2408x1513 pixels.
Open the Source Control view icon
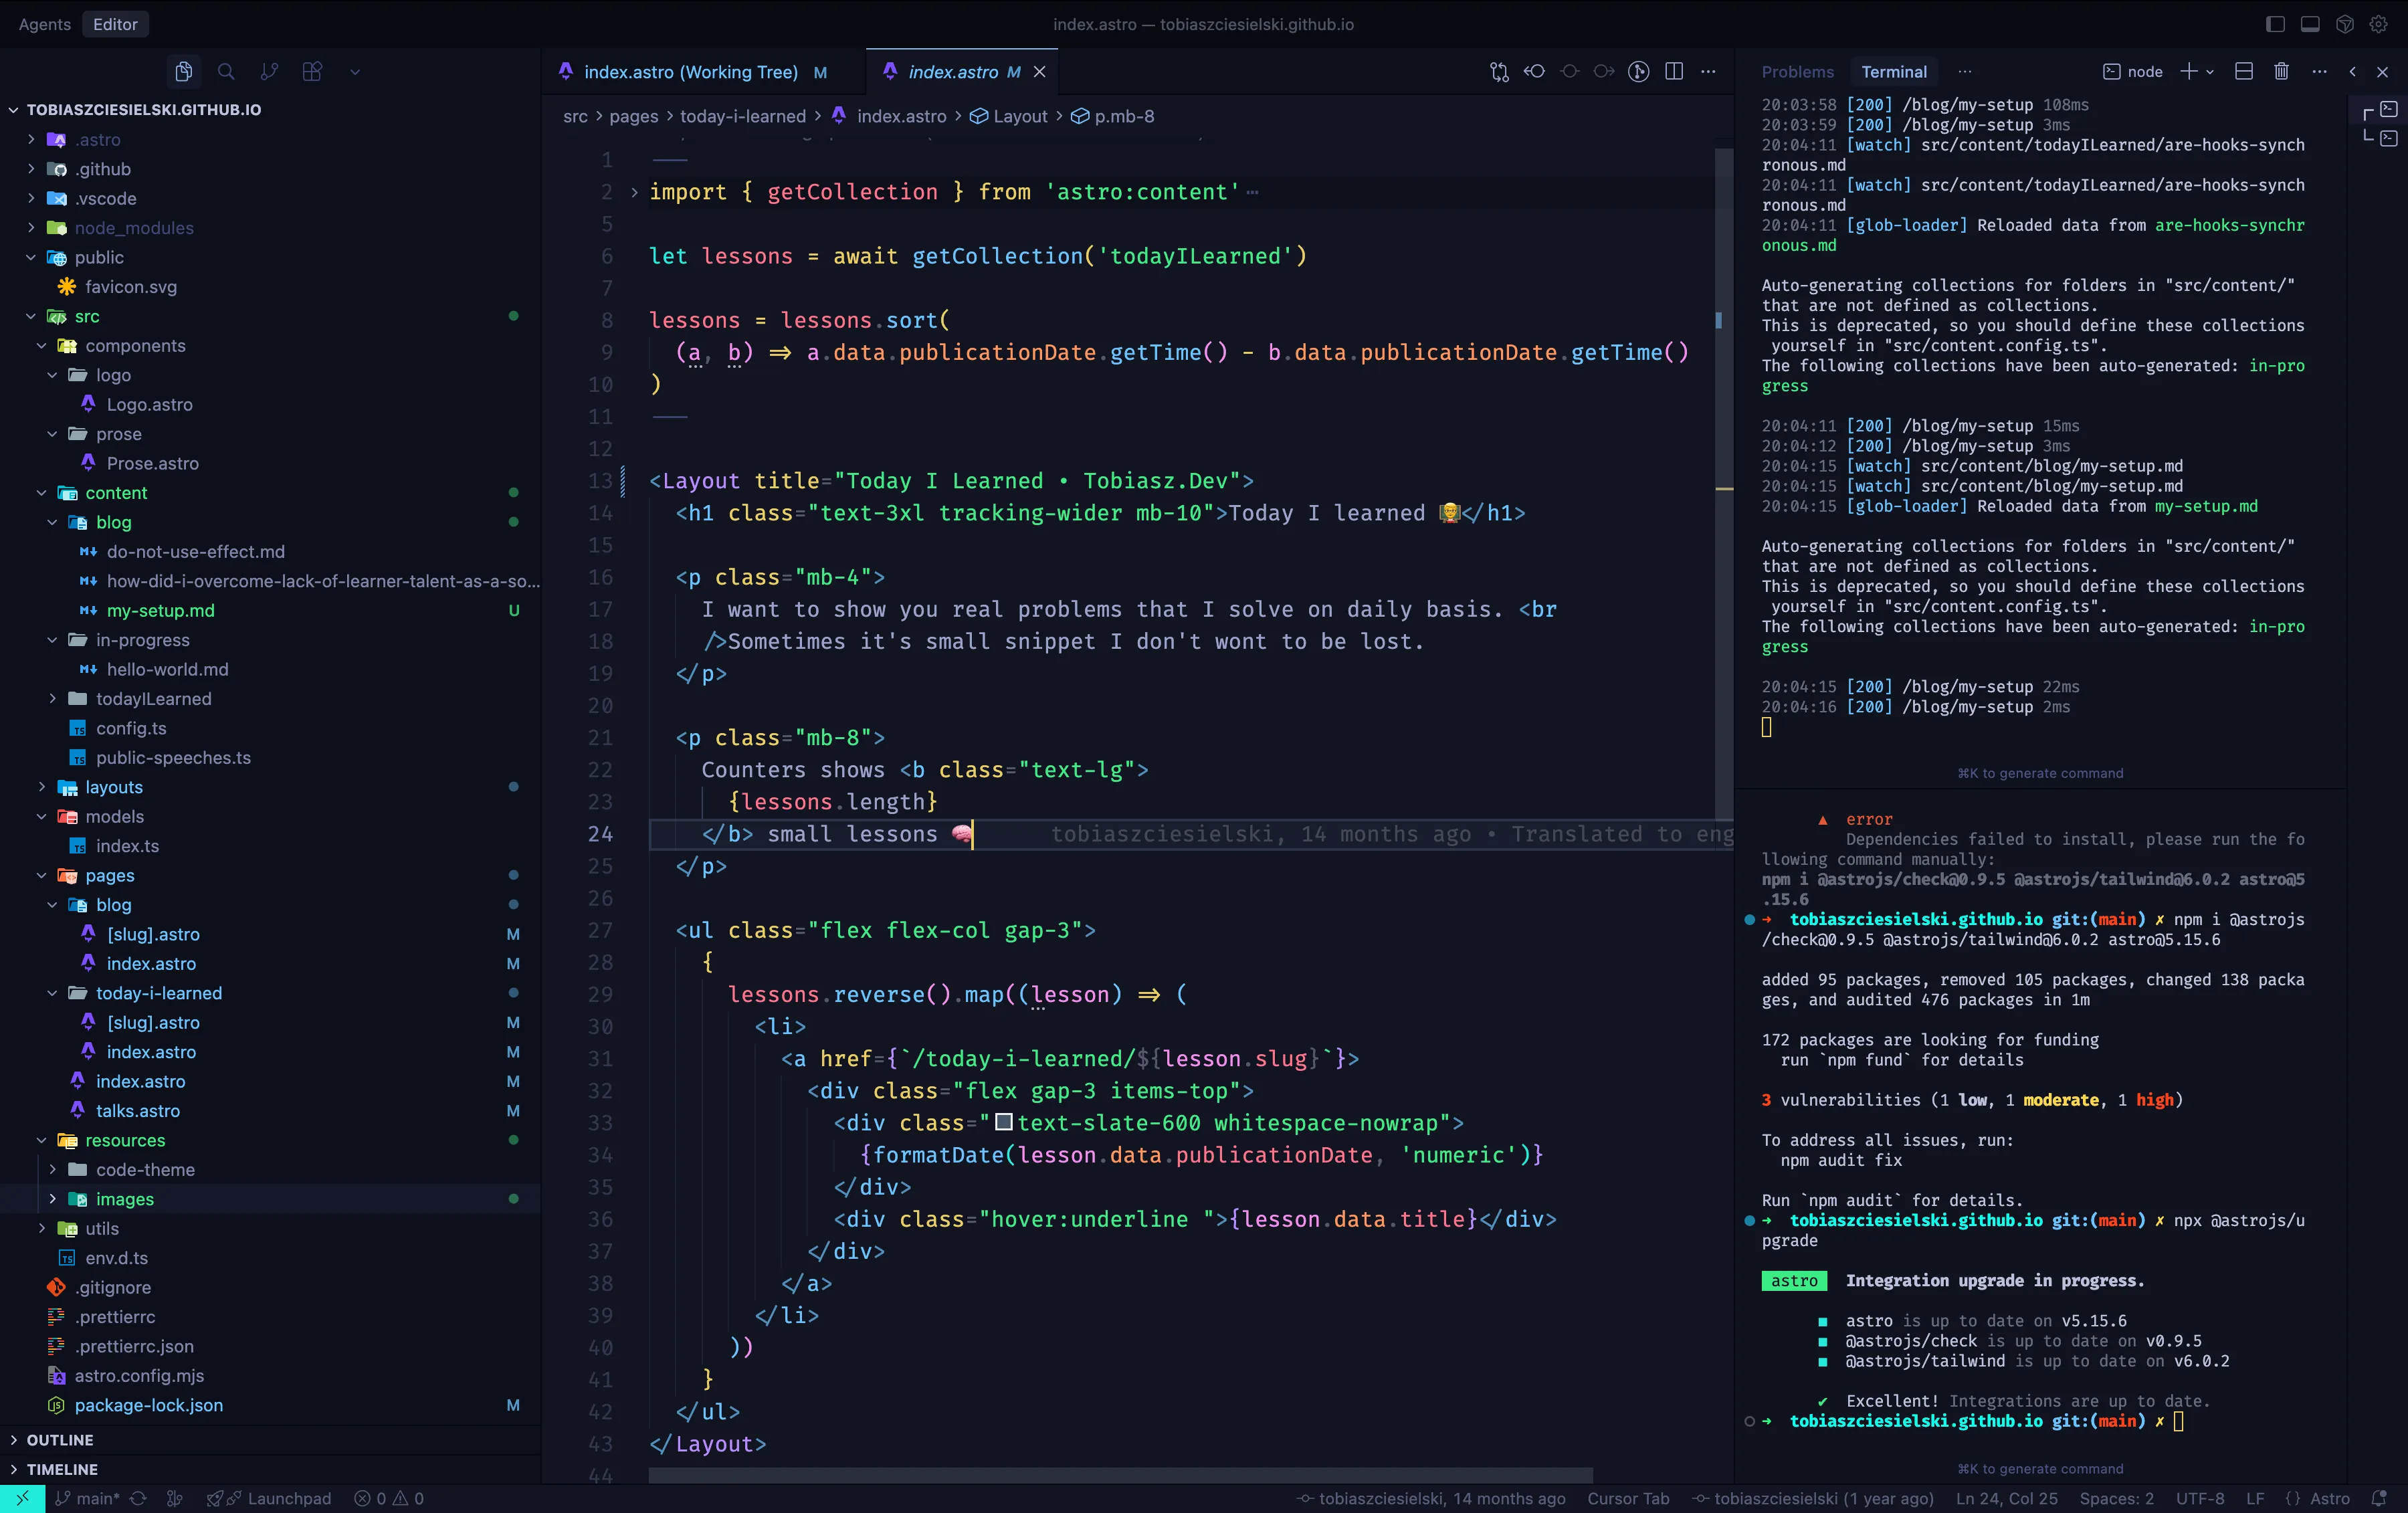point(269,71)
